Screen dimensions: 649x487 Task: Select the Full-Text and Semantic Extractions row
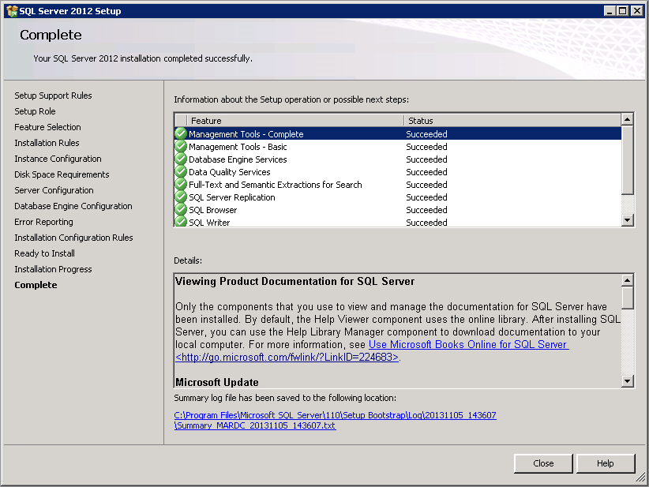click(275, 185)
